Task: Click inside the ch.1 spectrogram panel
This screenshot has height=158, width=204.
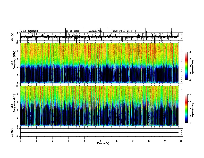Action: tap(99, 63)
